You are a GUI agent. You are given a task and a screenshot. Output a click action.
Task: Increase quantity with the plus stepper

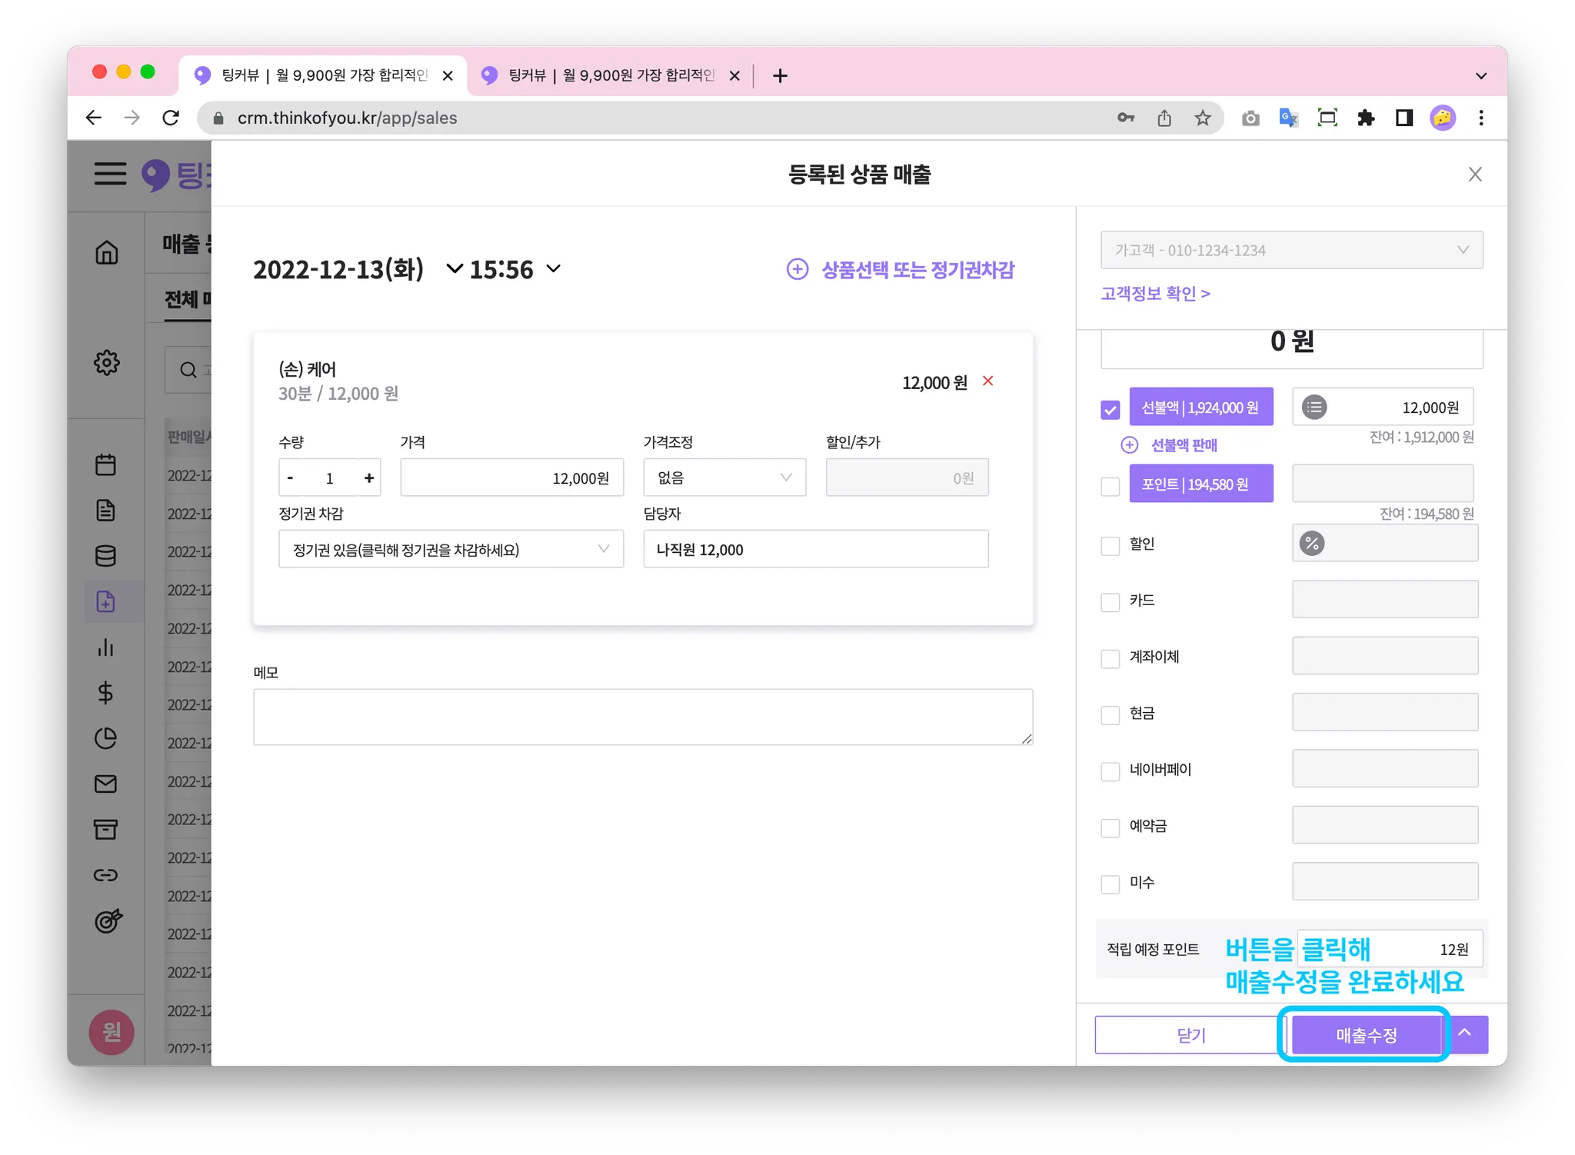pos(369,478)
